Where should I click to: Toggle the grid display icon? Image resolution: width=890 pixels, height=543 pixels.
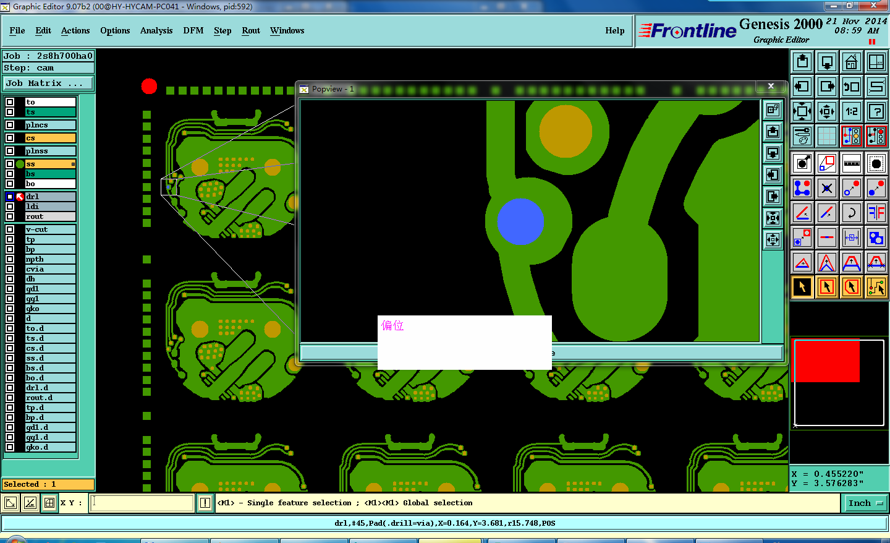coord(827,136)
